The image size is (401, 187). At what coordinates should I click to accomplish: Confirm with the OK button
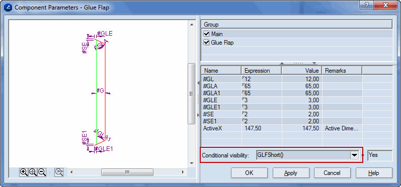(x=249, y=173)
